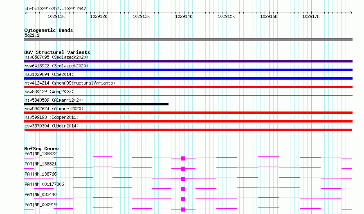Open the PAM|NM_138766 transcript label
Image resolution: width=364 pixels, height=214 pixels.
click(x=40, y=174)
